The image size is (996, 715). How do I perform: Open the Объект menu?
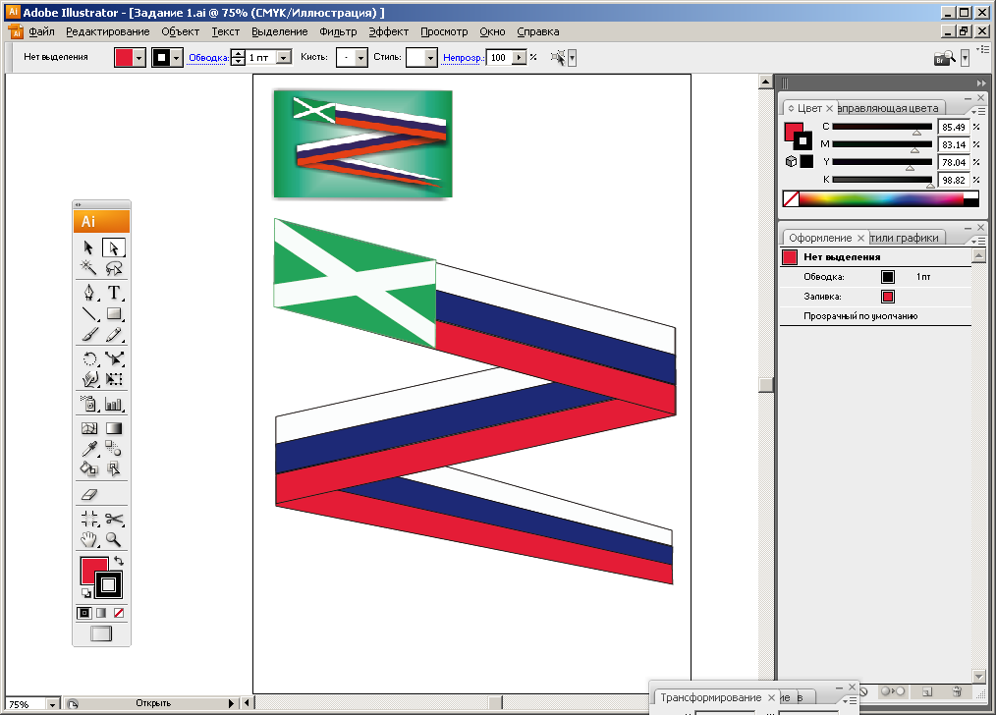click(x=181, y=31)
